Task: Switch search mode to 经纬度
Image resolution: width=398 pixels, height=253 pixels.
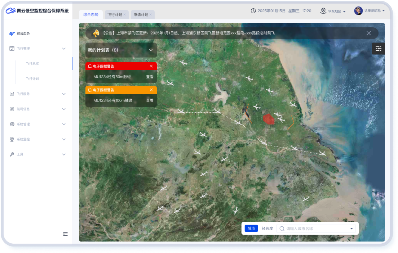Action: click(267, 229)
